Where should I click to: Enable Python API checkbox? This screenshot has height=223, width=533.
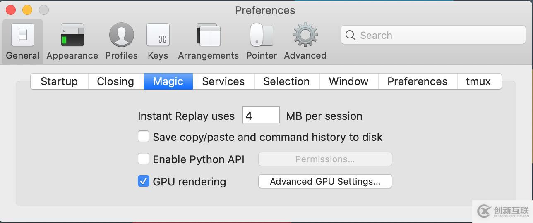point(144,159)
